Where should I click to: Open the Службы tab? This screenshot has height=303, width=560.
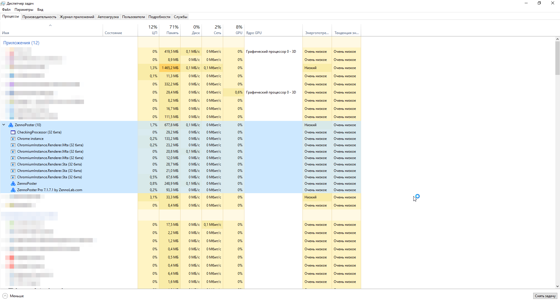point(180,17)
